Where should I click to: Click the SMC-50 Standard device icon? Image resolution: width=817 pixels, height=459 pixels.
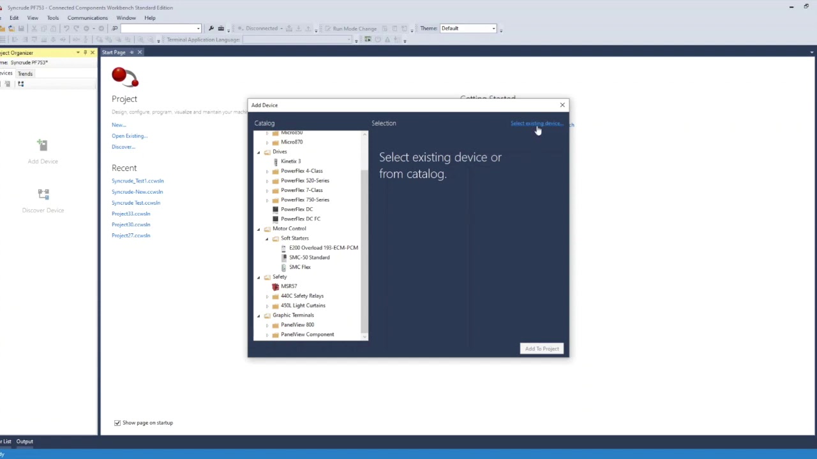click(x=283, y=258)
